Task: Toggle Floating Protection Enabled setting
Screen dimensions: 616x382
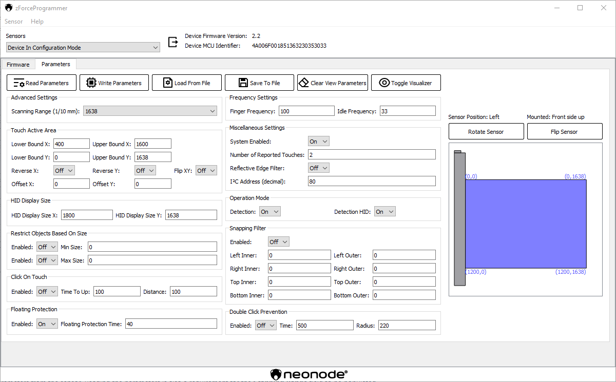Action: coord(47,324)
